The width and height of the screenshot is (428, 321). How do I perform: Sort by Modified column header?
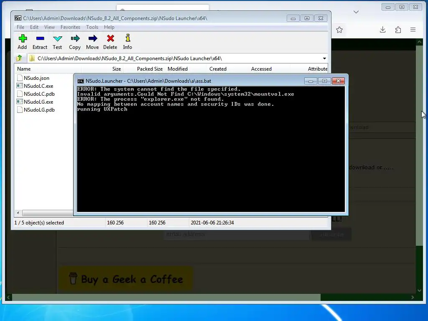[x=186, y=69]
